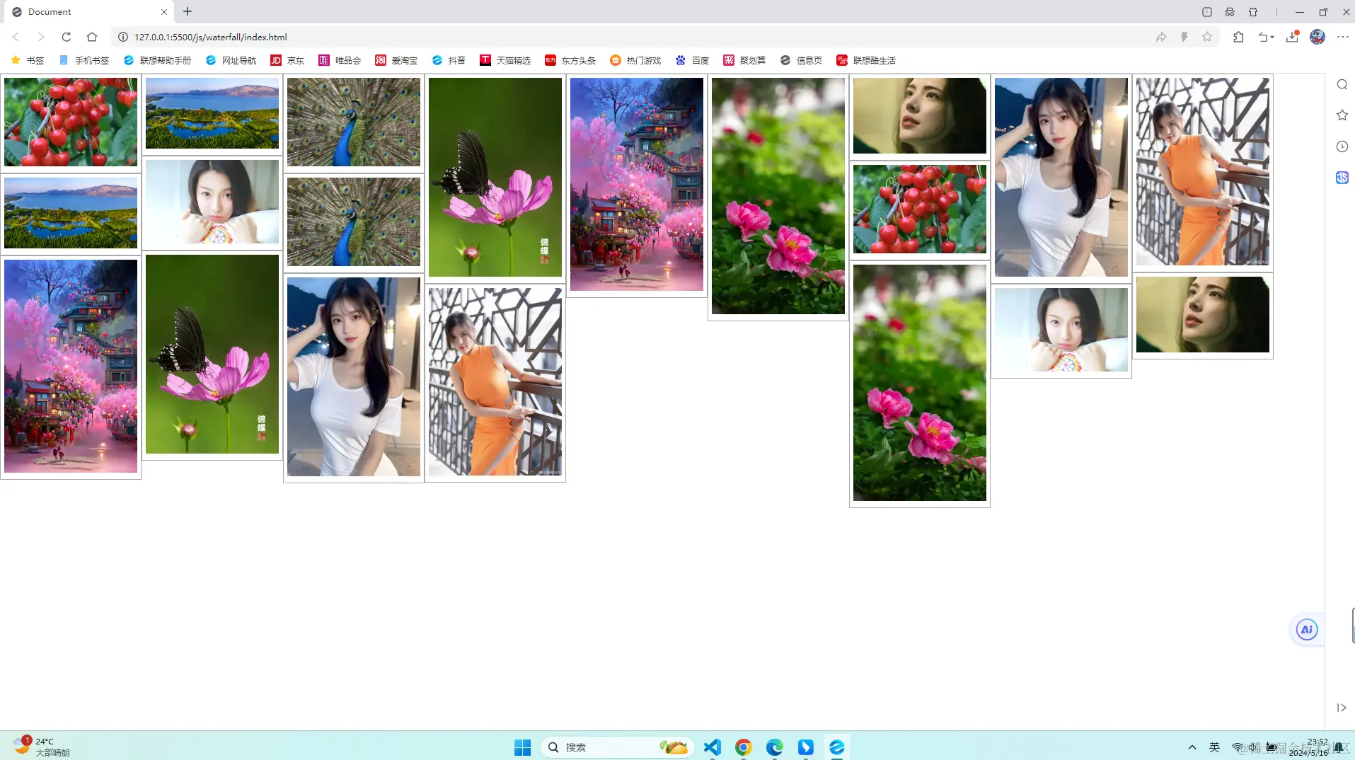Open the sidebar history clock
Screen dimensions: 1355x760
coord(1342,146)
